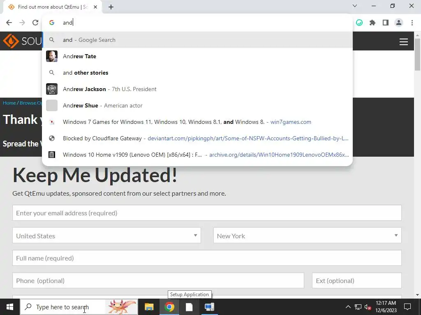The width and height of the screenshot is (421, 315).
Task: Click the muted volume tray icon
Action: [x=368, y=307]
